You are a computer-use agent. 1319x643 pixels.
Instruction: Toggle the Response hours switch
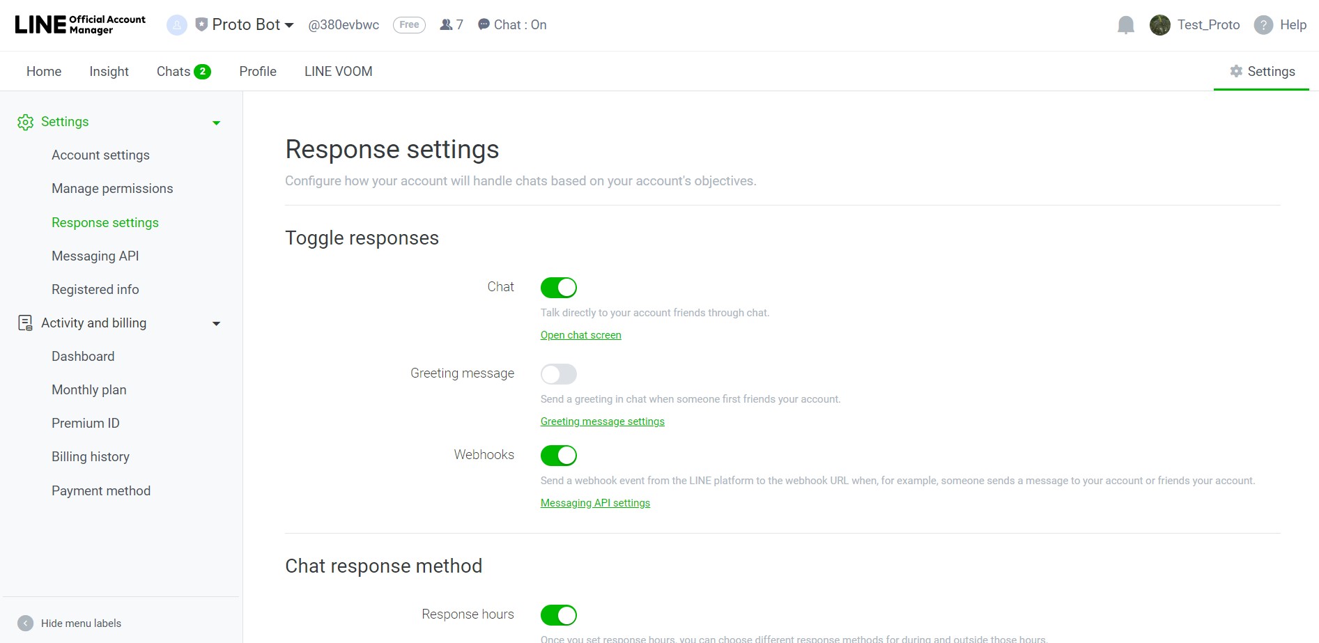559,615
